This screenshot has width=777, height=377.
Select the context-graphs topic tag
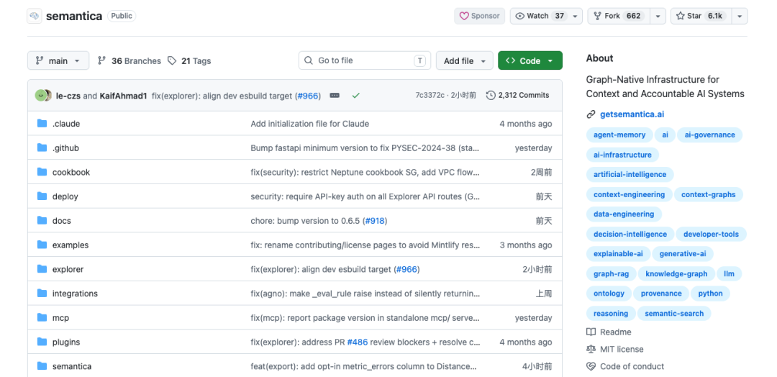(x=708, y=194)
